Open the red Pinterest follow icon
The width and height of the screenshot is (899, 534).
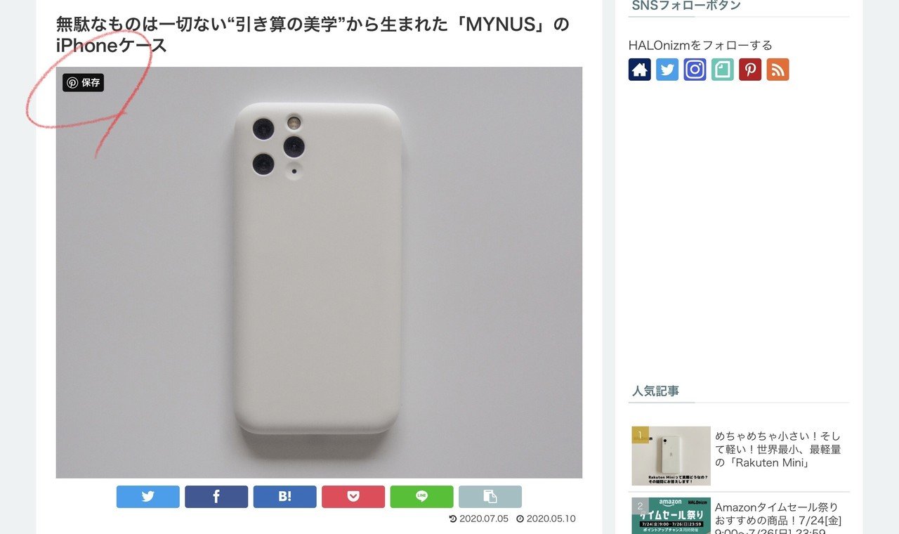(x=750, y=70)
